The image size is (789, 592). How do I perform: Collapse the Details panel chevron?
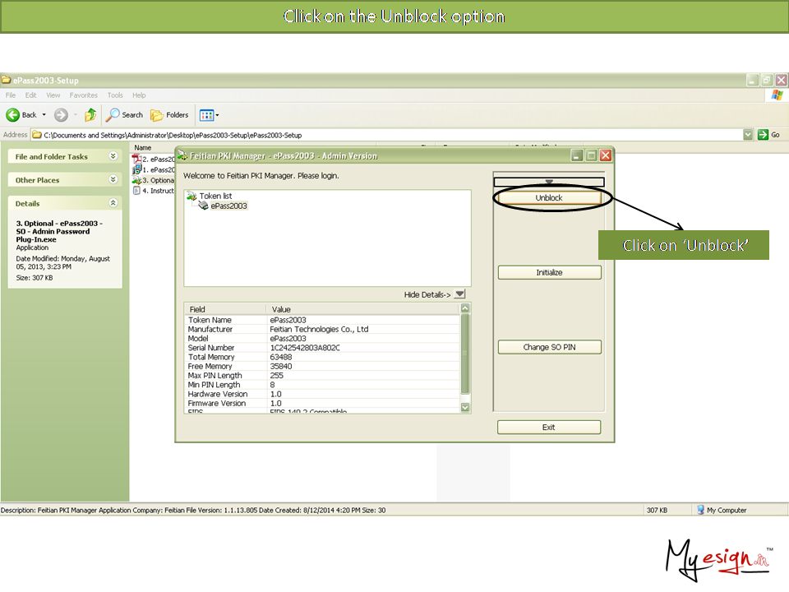tap(113, 203)
